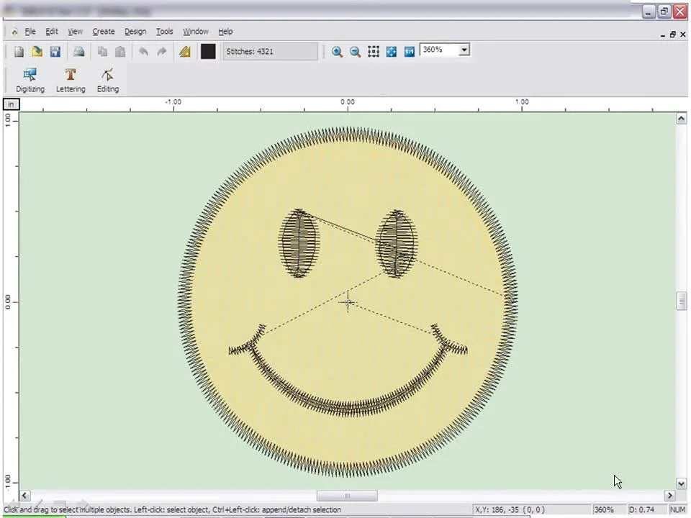Click the fit to window icon
This screenshot has width=691, height=518.
point(392,52)
